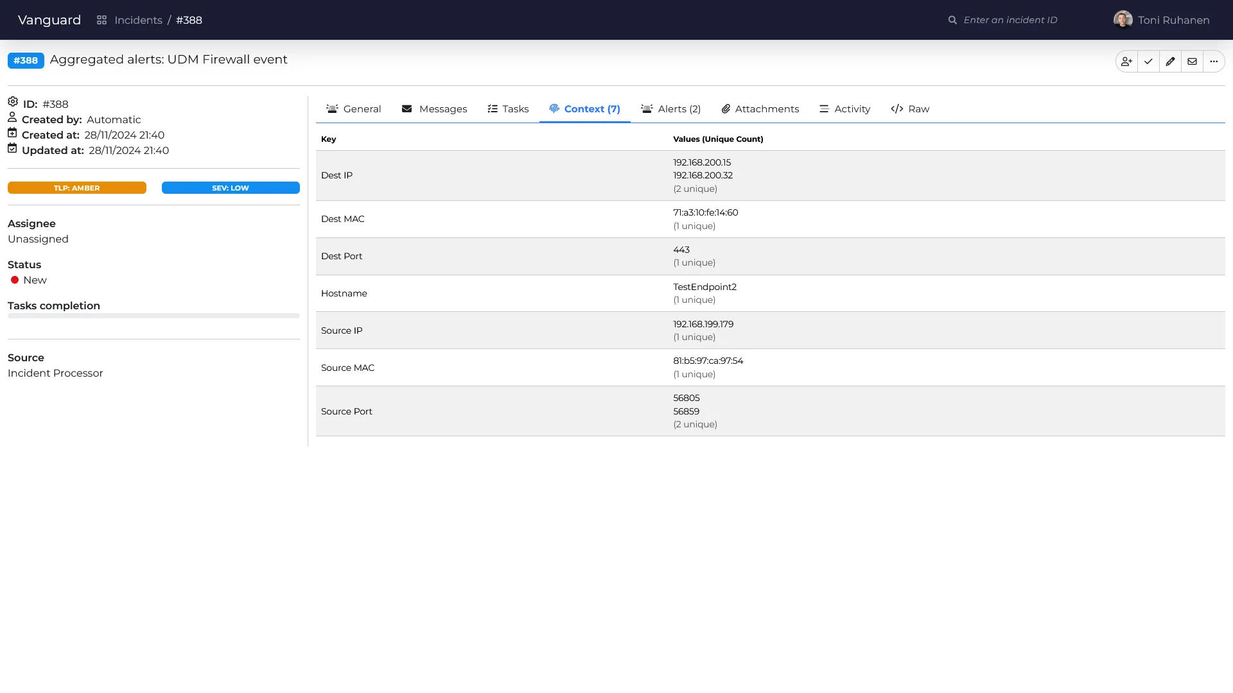Image resolution: width=1233 pixels, height=693 pixels.
Task: Click the Automatic created-by value
Action: tap(114, 120)
